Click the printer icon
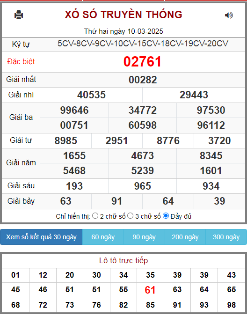 pyautogui.click(x=19, y=15)
